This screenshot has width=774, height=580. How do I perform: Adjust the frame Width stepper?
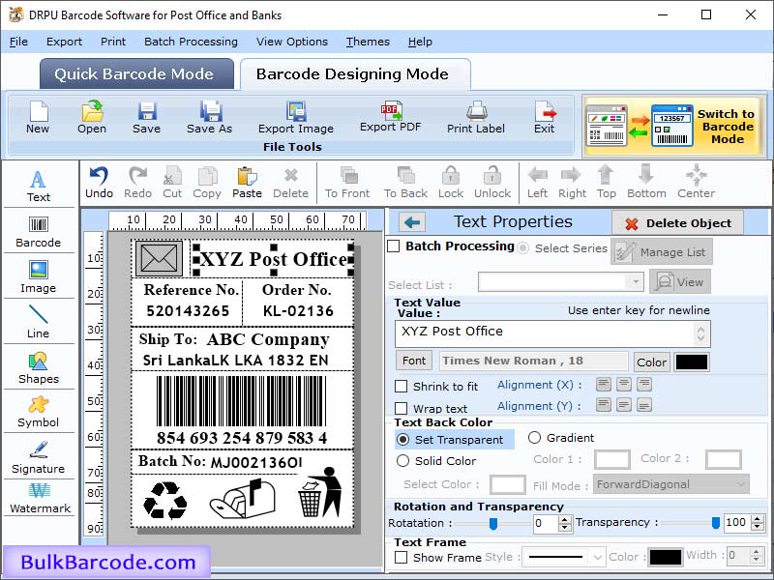pos(757,556)
